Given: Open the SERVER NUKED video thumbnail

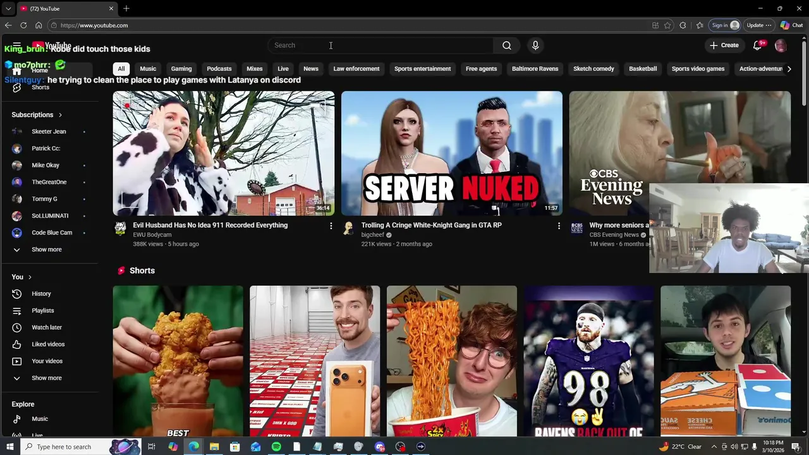Looking at the screenshot, I should click(x=451, y=154).
